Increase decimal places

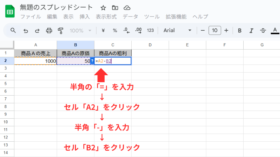point(138,31)
